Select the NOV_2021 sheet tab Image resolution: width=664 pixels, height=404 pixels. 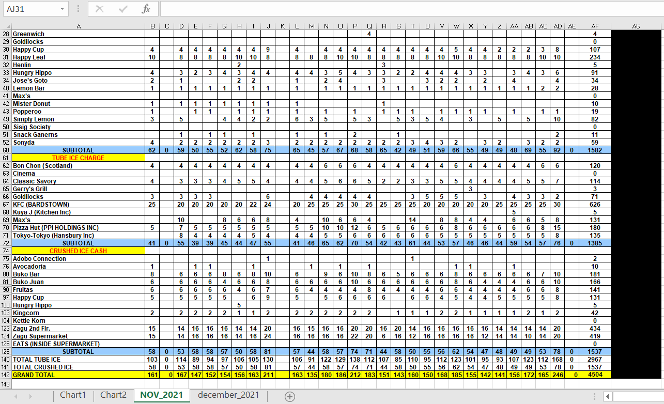161,395
